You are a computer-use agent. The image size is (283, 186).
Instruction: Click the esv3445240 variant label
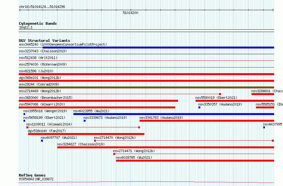pos(63,44)
